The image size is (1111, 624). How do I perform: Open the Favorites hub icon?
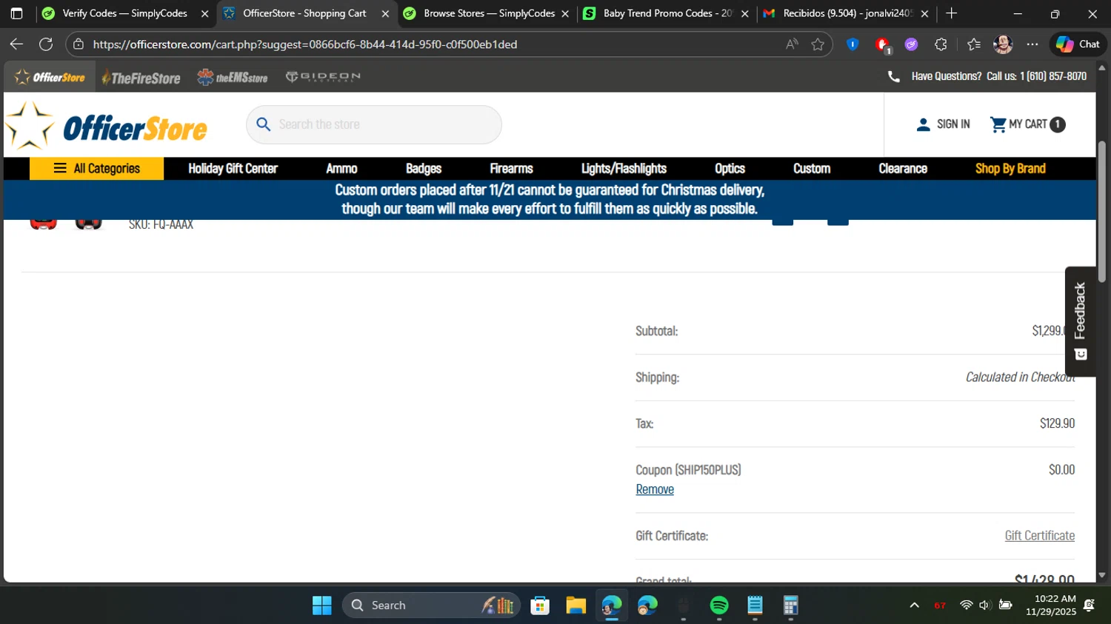[974, 44]
